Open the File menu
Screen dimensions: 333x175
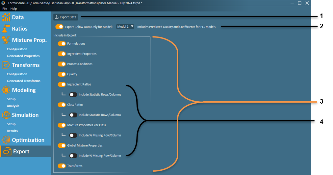pyautogui.click(x=5, y=9)
